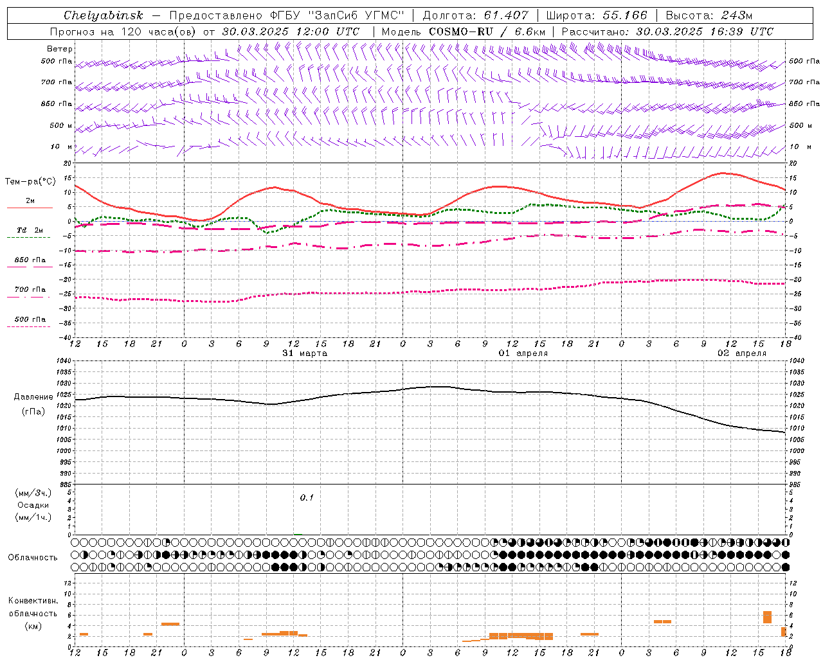Click the red line sample under '2м' legend
The height and width of the screenshot is (658, 823).
pos(30,208)
